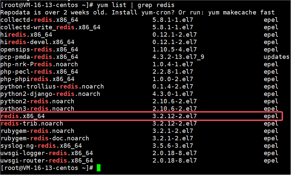Click the python2-django-redis.noarch package name
The width and height of the screenshot is (291, 175).
[50, 94]
